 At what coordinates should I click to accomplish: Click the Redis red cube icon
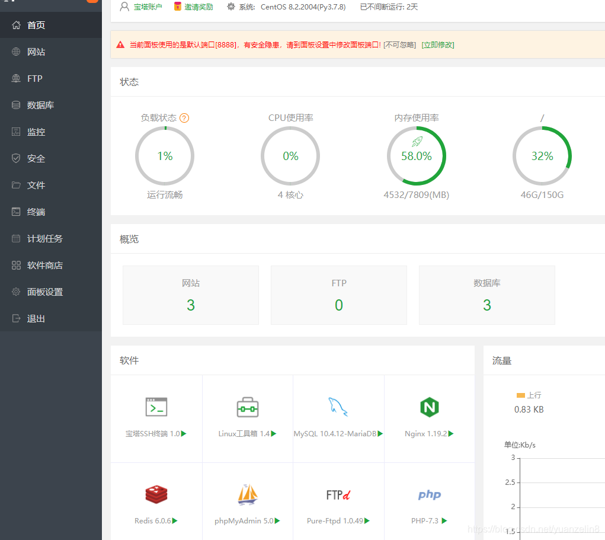156,494
